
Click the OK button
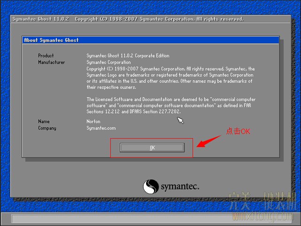click(x=152, y=148)
